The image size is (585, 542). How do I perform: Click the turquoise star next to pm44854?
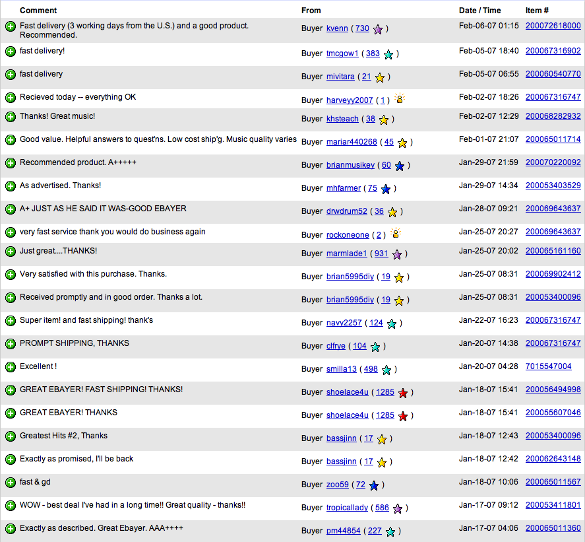(x=390, y=531)
